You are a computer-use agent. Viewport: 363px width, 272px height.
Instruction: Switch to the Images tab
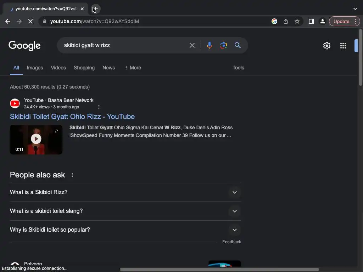click(35, 68)
